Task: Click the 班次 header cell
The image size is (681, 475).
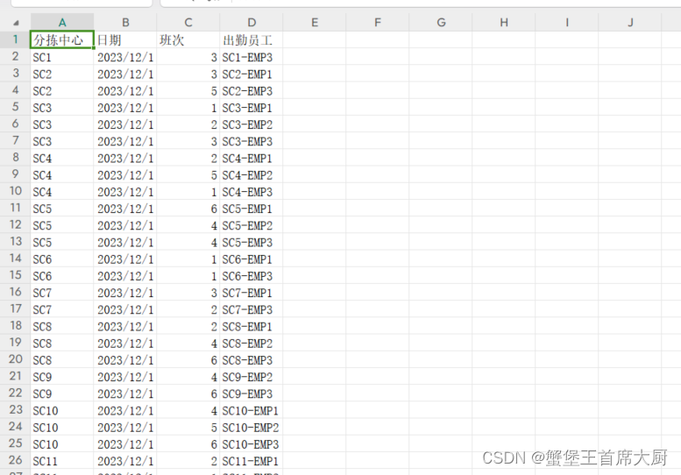Action: pos(188,40)
